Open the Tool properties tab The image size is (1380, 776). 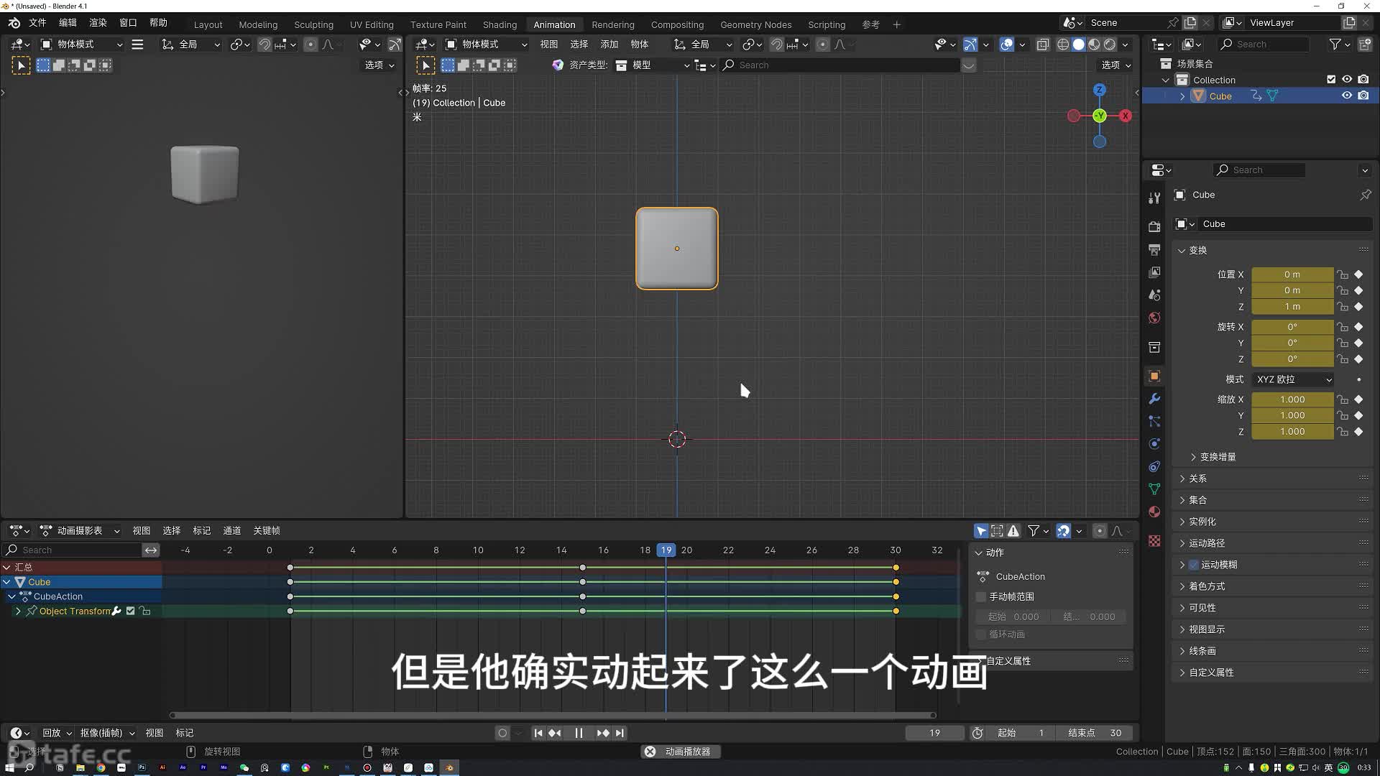tap(1154, 198)
